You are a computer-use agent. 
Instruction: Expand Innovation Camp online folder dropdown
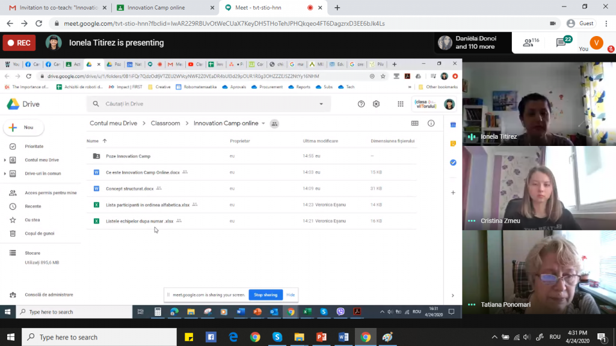(263, 124)
